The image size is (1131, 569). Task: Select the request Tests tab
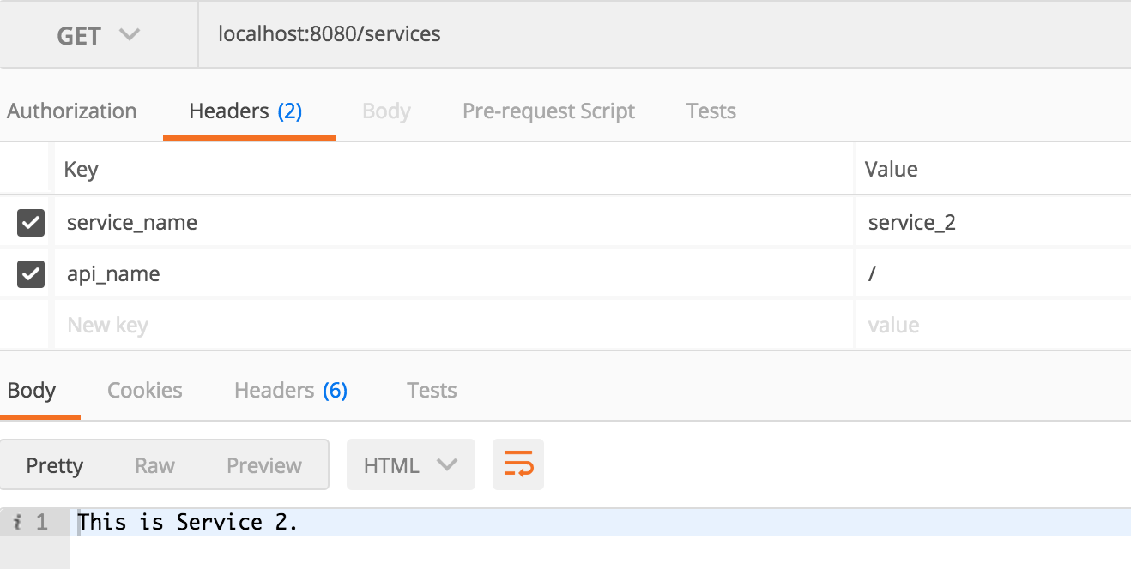711,111
